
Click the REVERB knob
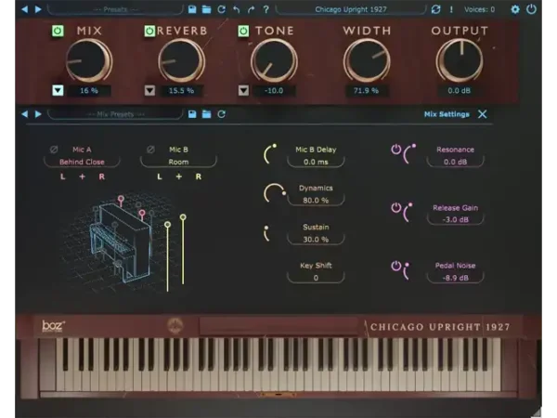click(x=181, y=60)
